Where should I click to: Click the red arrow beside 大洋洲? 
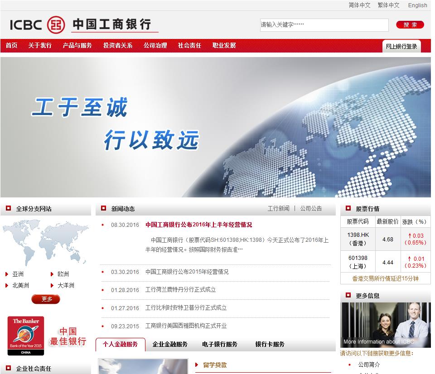[x=52, y=285]
